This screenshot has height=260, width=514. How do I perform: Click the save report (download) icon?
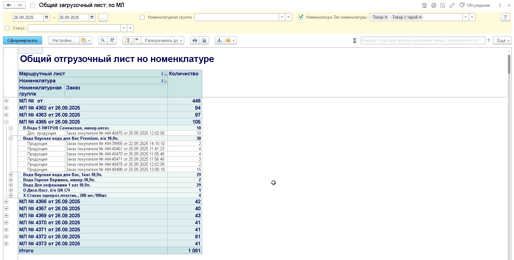coord(219,40)
